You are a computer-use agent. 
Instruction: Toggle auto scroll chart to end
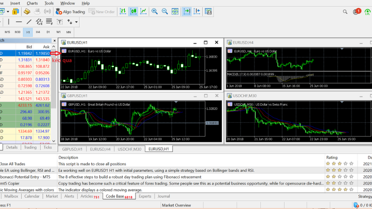click(x=187, y=11)
